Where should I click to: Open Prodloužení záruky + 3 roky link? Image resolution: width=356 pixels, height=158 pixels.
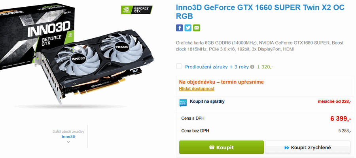[x=217, y=67]
